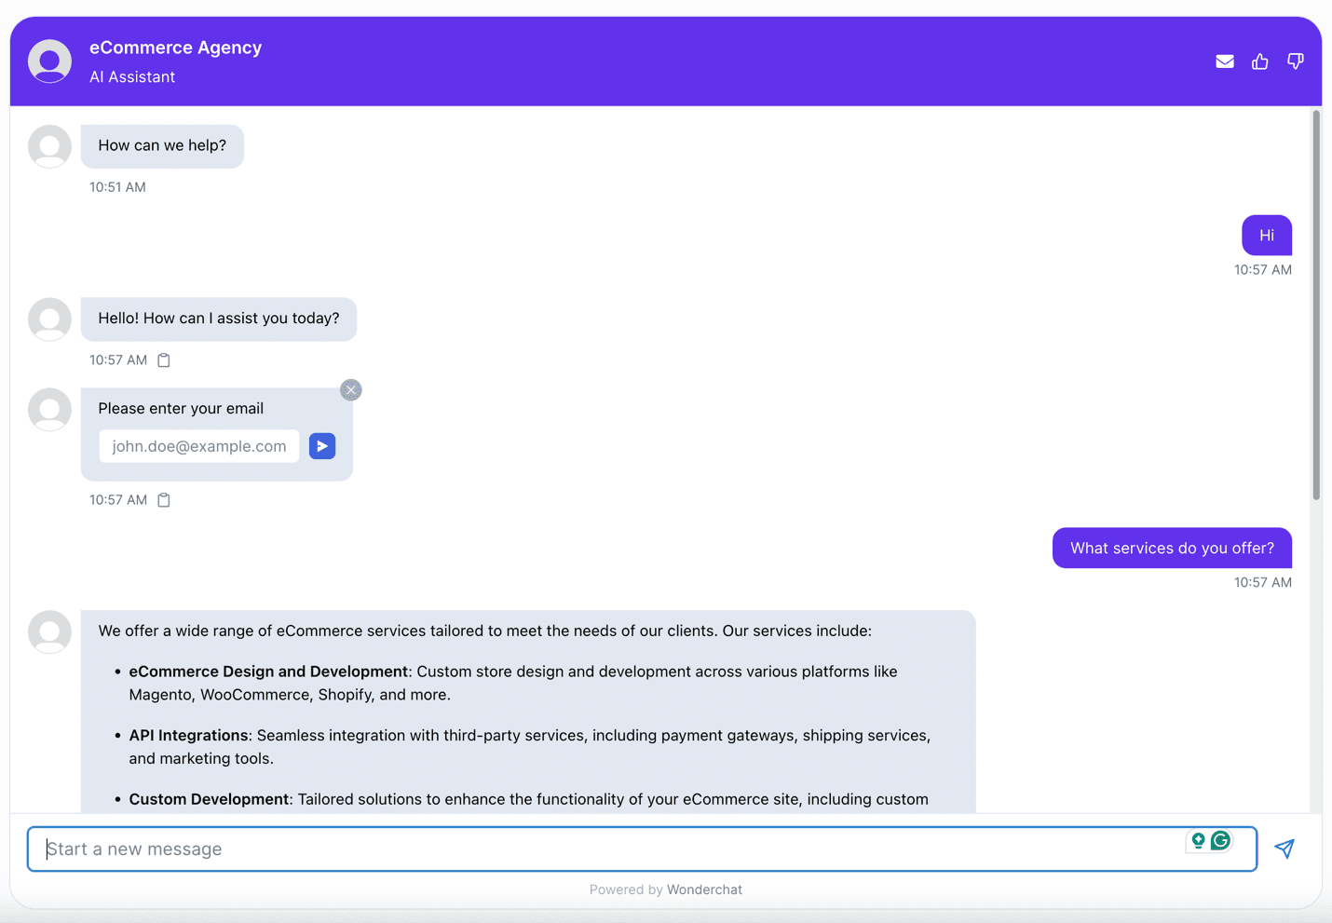The height and width of the screenshot is (923, 1332).
Task: Click the envelope icon in the purple header
Action: (1224, 61)
